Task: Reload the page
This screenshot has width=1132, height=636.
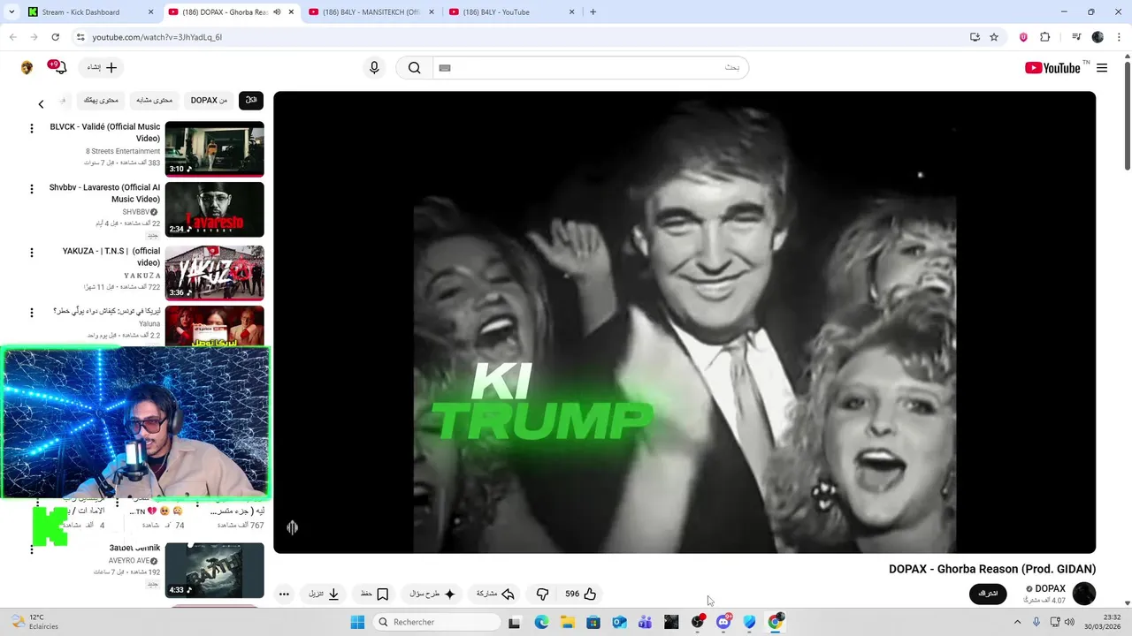Action: pyautogui.click(x=55, y=37)
